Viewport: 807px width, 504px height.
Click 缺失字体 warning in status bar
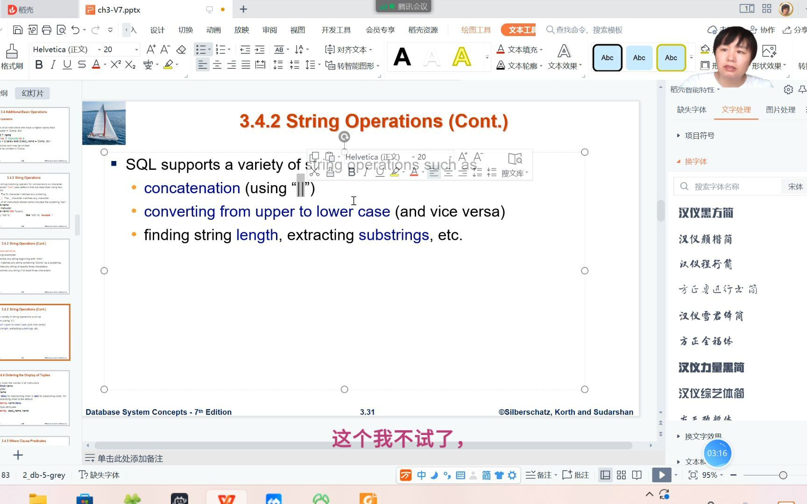(x=99, y=475)
